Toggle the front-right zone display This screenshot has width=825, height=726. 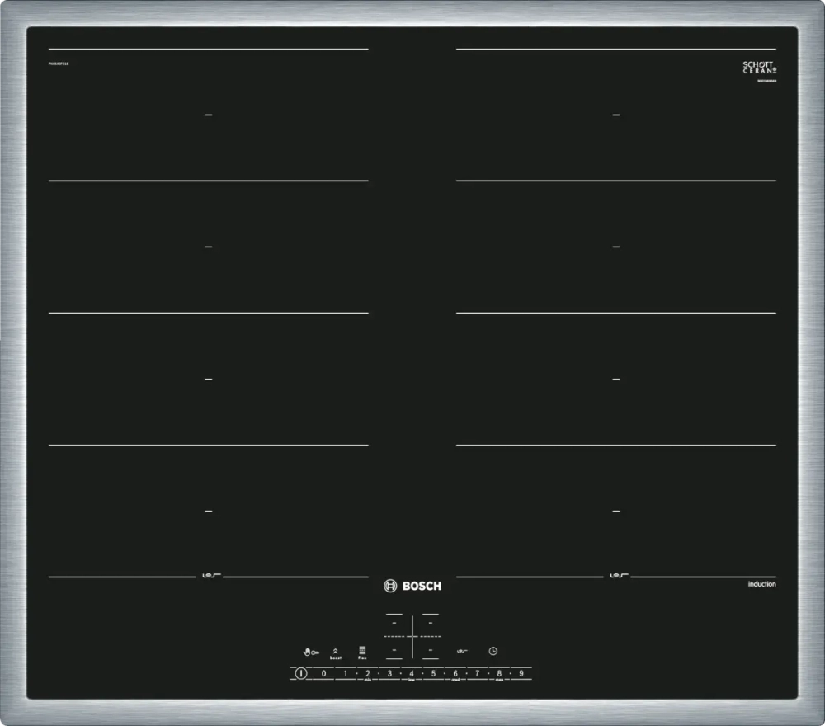point(431,650)
